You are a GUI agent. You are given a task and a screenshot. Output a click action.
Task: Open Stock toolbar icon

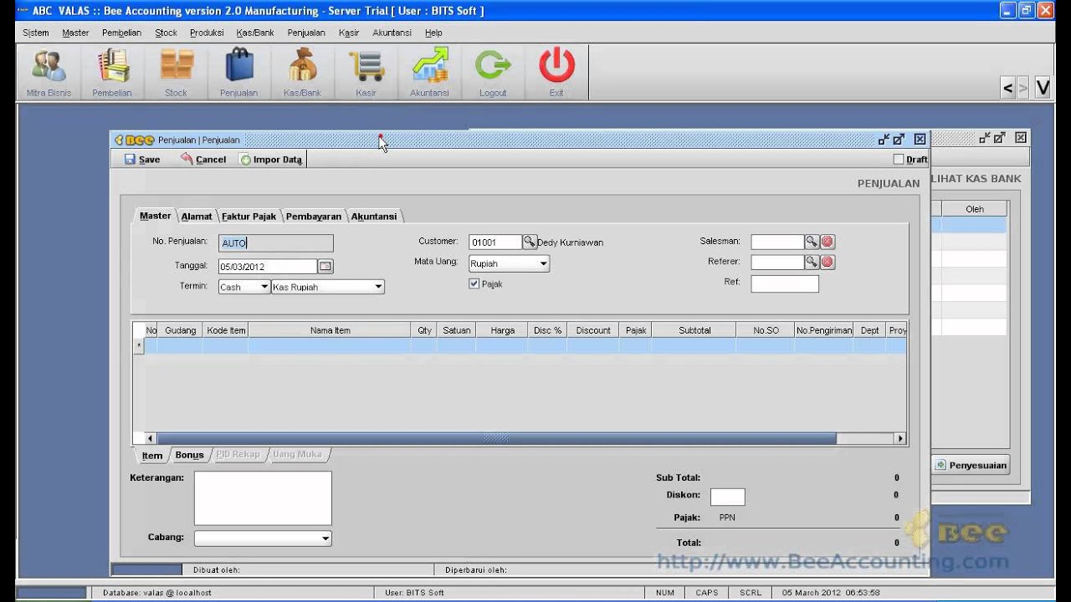tap(176, 72)
